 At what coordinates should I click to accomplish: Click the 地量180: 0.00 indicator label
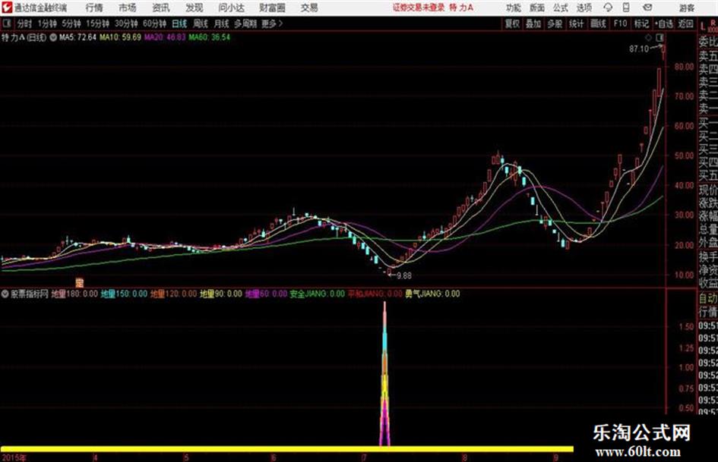click(74, 294)
